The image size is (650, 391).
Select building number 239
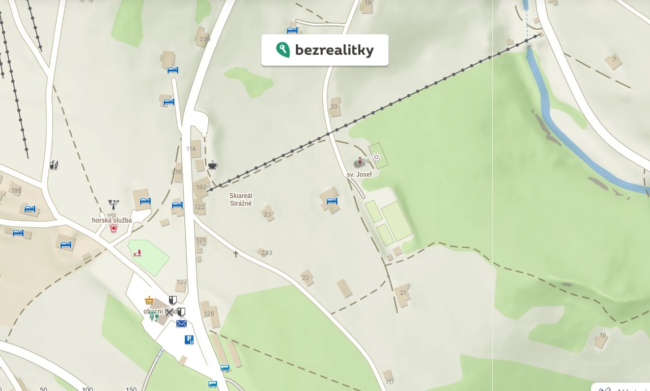[205, 39]
